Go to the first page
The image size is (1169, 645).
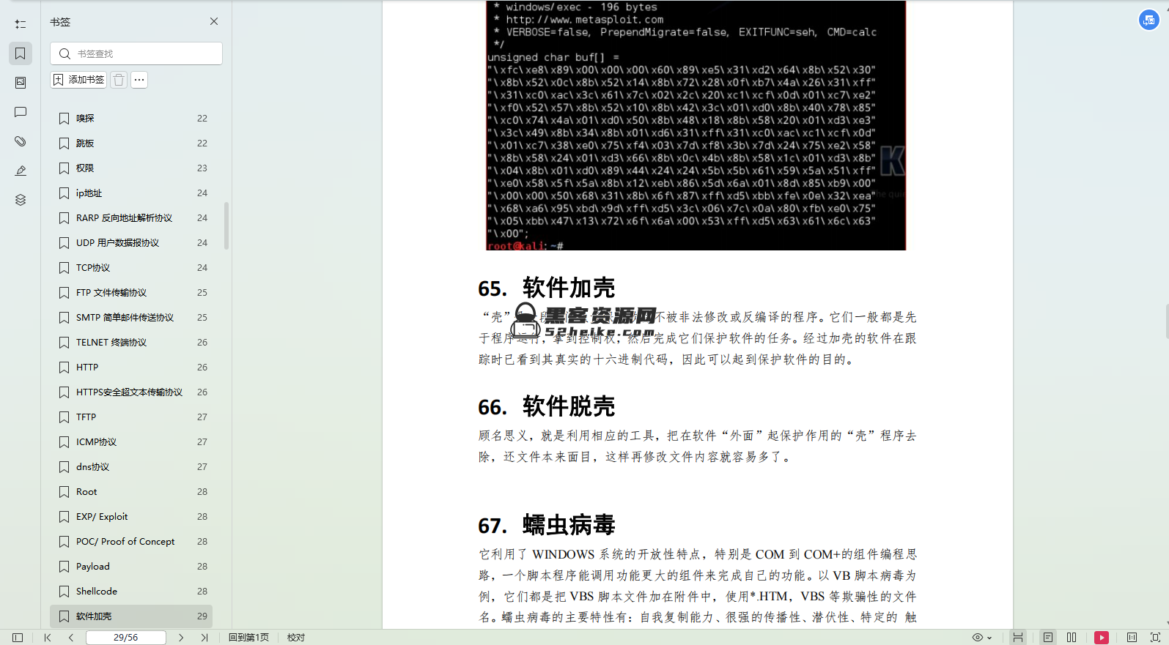click(x=48, y=638)
